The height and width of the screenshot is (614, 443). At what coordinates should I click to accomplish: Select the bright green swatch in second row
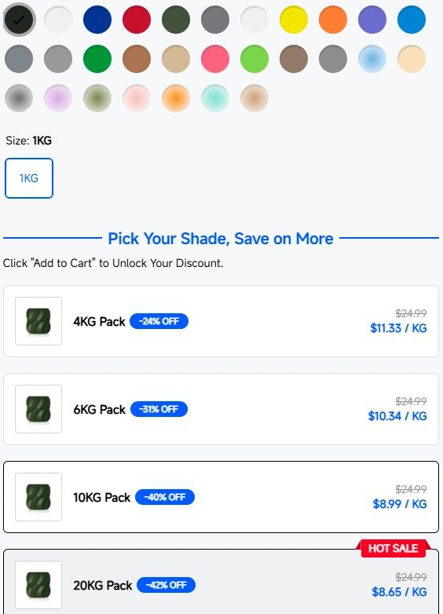pos(254,59)
